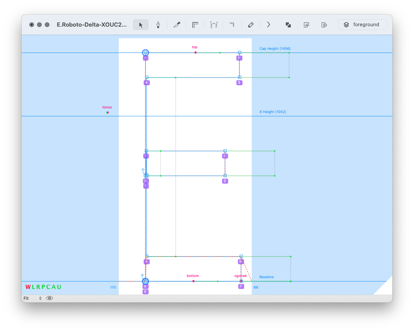This screenshot has width=414, height=331.
Task: Click the layered square icon in toolbar
Action: (x=306, y=25)
